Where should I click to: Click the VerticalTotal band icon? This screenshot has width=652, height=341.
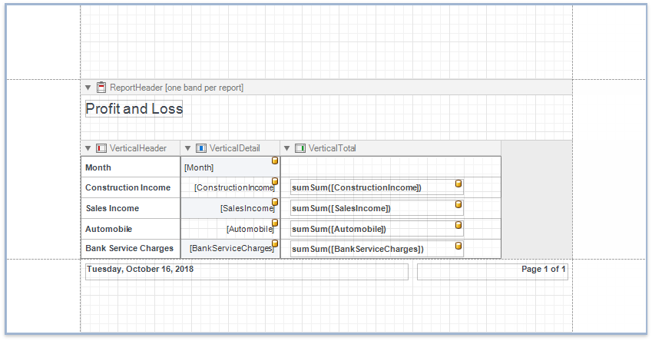300,148
